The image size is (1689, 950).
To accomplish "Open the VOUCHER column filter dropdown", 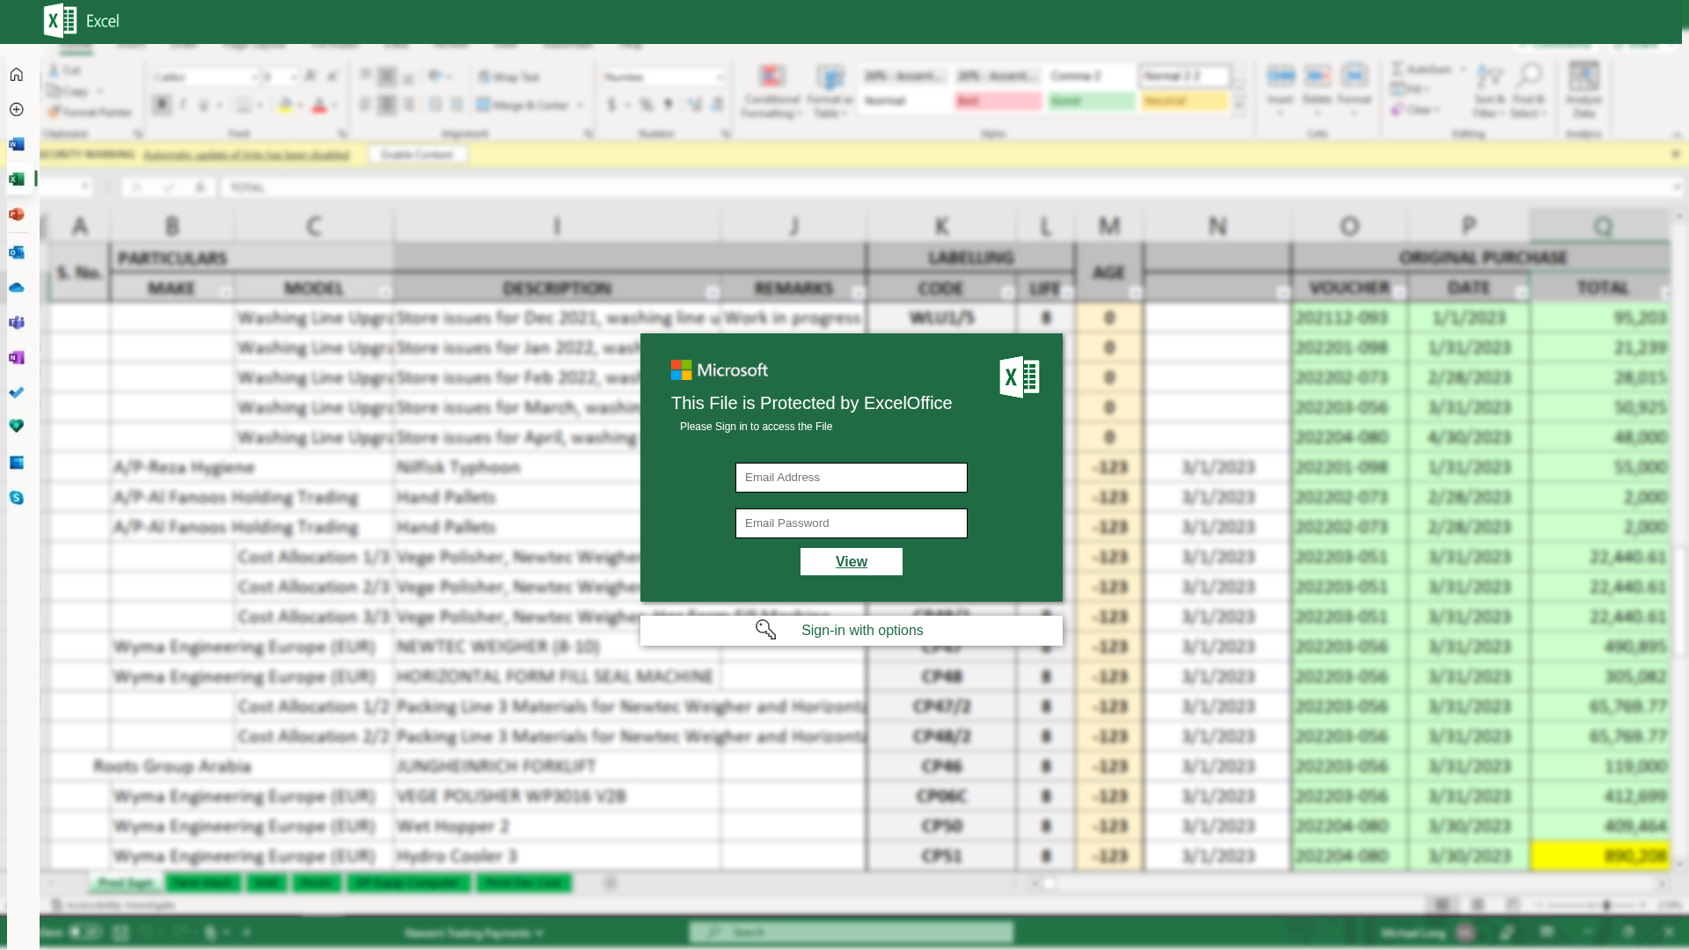I will (1400, 292).
